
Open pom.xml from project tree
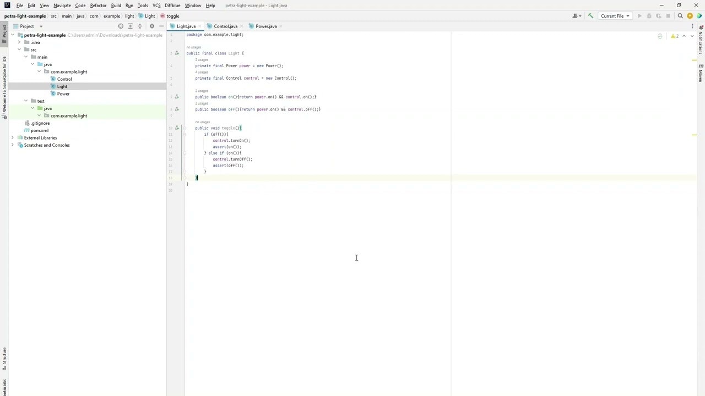40,130
